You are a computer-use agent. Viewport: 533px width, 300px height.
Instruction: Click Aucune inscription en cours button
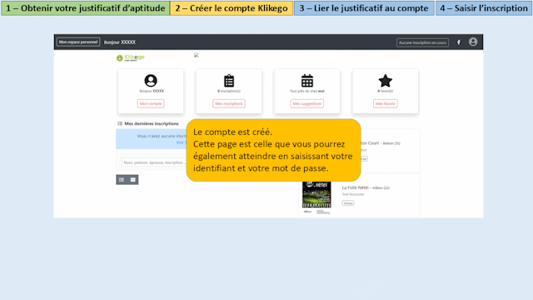click(422, 42)
